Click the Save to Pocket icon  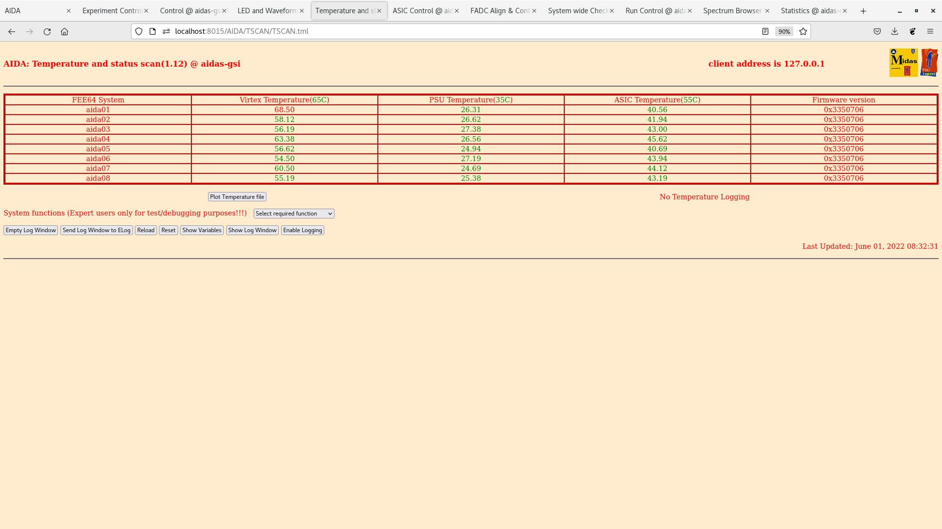point(877,31)
